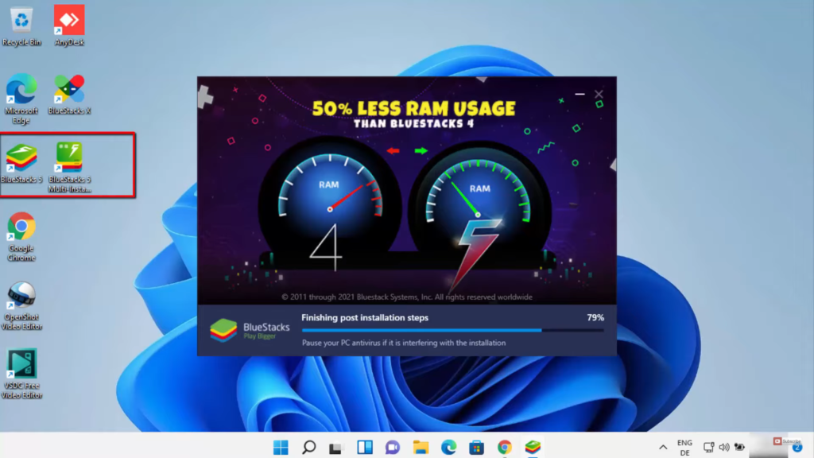This screenshot has width=814, height=458.
Task: Switch the ENG DE input language
Action: [684, 447]
